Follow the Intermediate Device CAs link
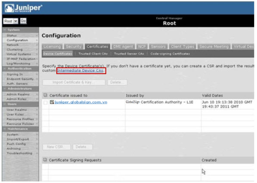Image resolution: width=257 pixels, height=183 pixels. click(80, 71)
